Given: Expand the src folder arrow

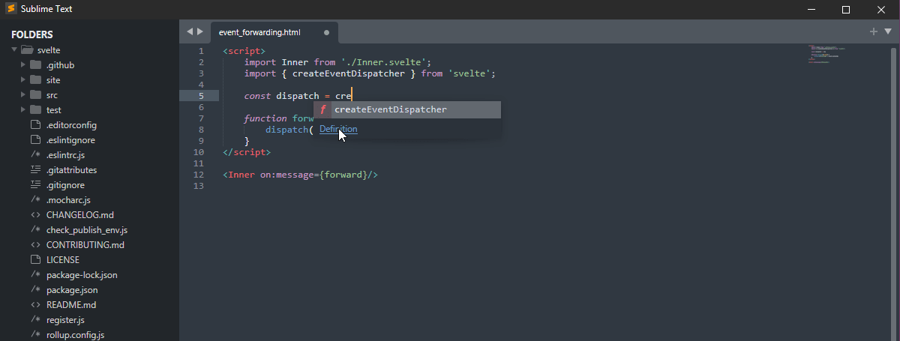Looking at the screenshot, I should [24, 94].
